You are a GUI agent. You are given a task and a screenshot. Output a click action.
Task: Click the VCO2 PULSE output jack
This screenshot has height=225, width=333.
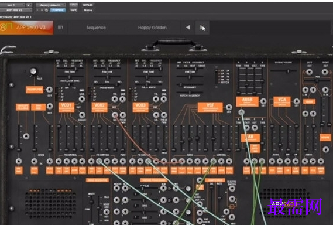[x=123, y=115]
